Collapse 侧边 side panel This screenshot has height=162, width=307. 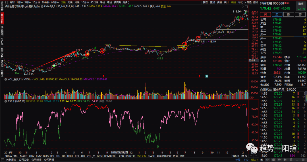coord(254,160)
